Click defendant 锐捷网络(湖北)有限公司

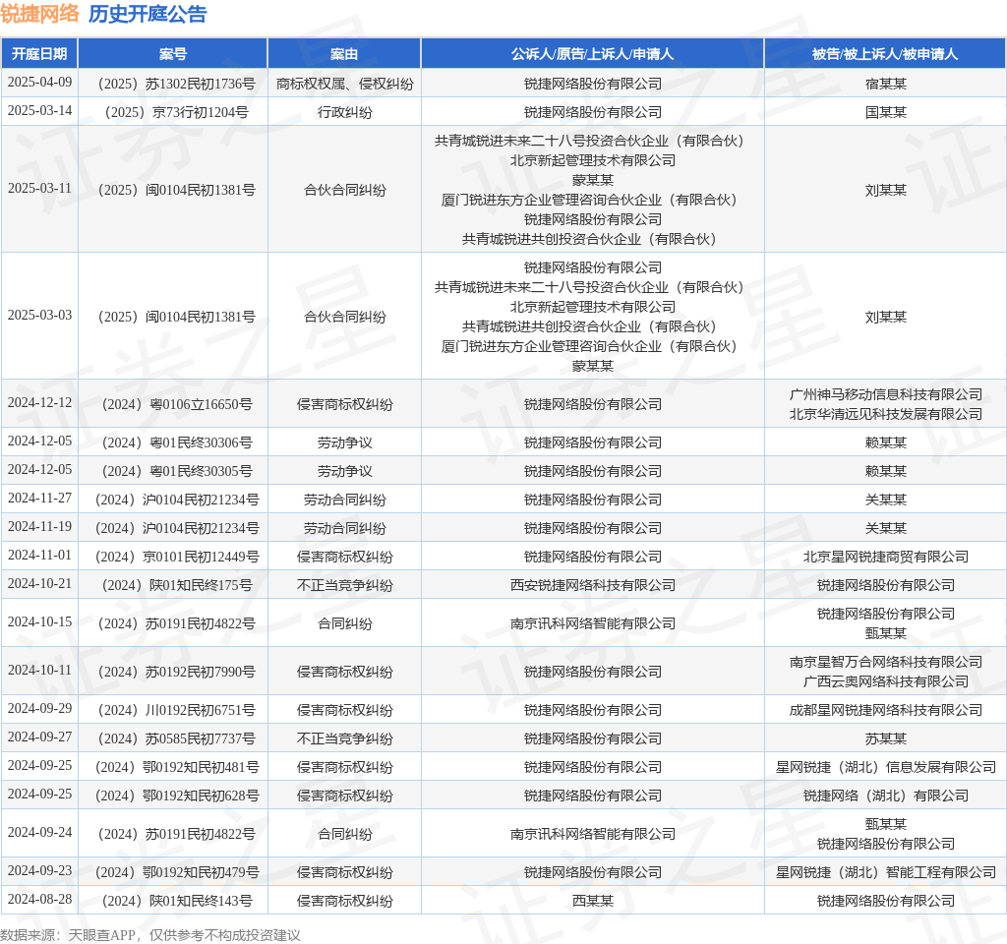coord(886,796)
